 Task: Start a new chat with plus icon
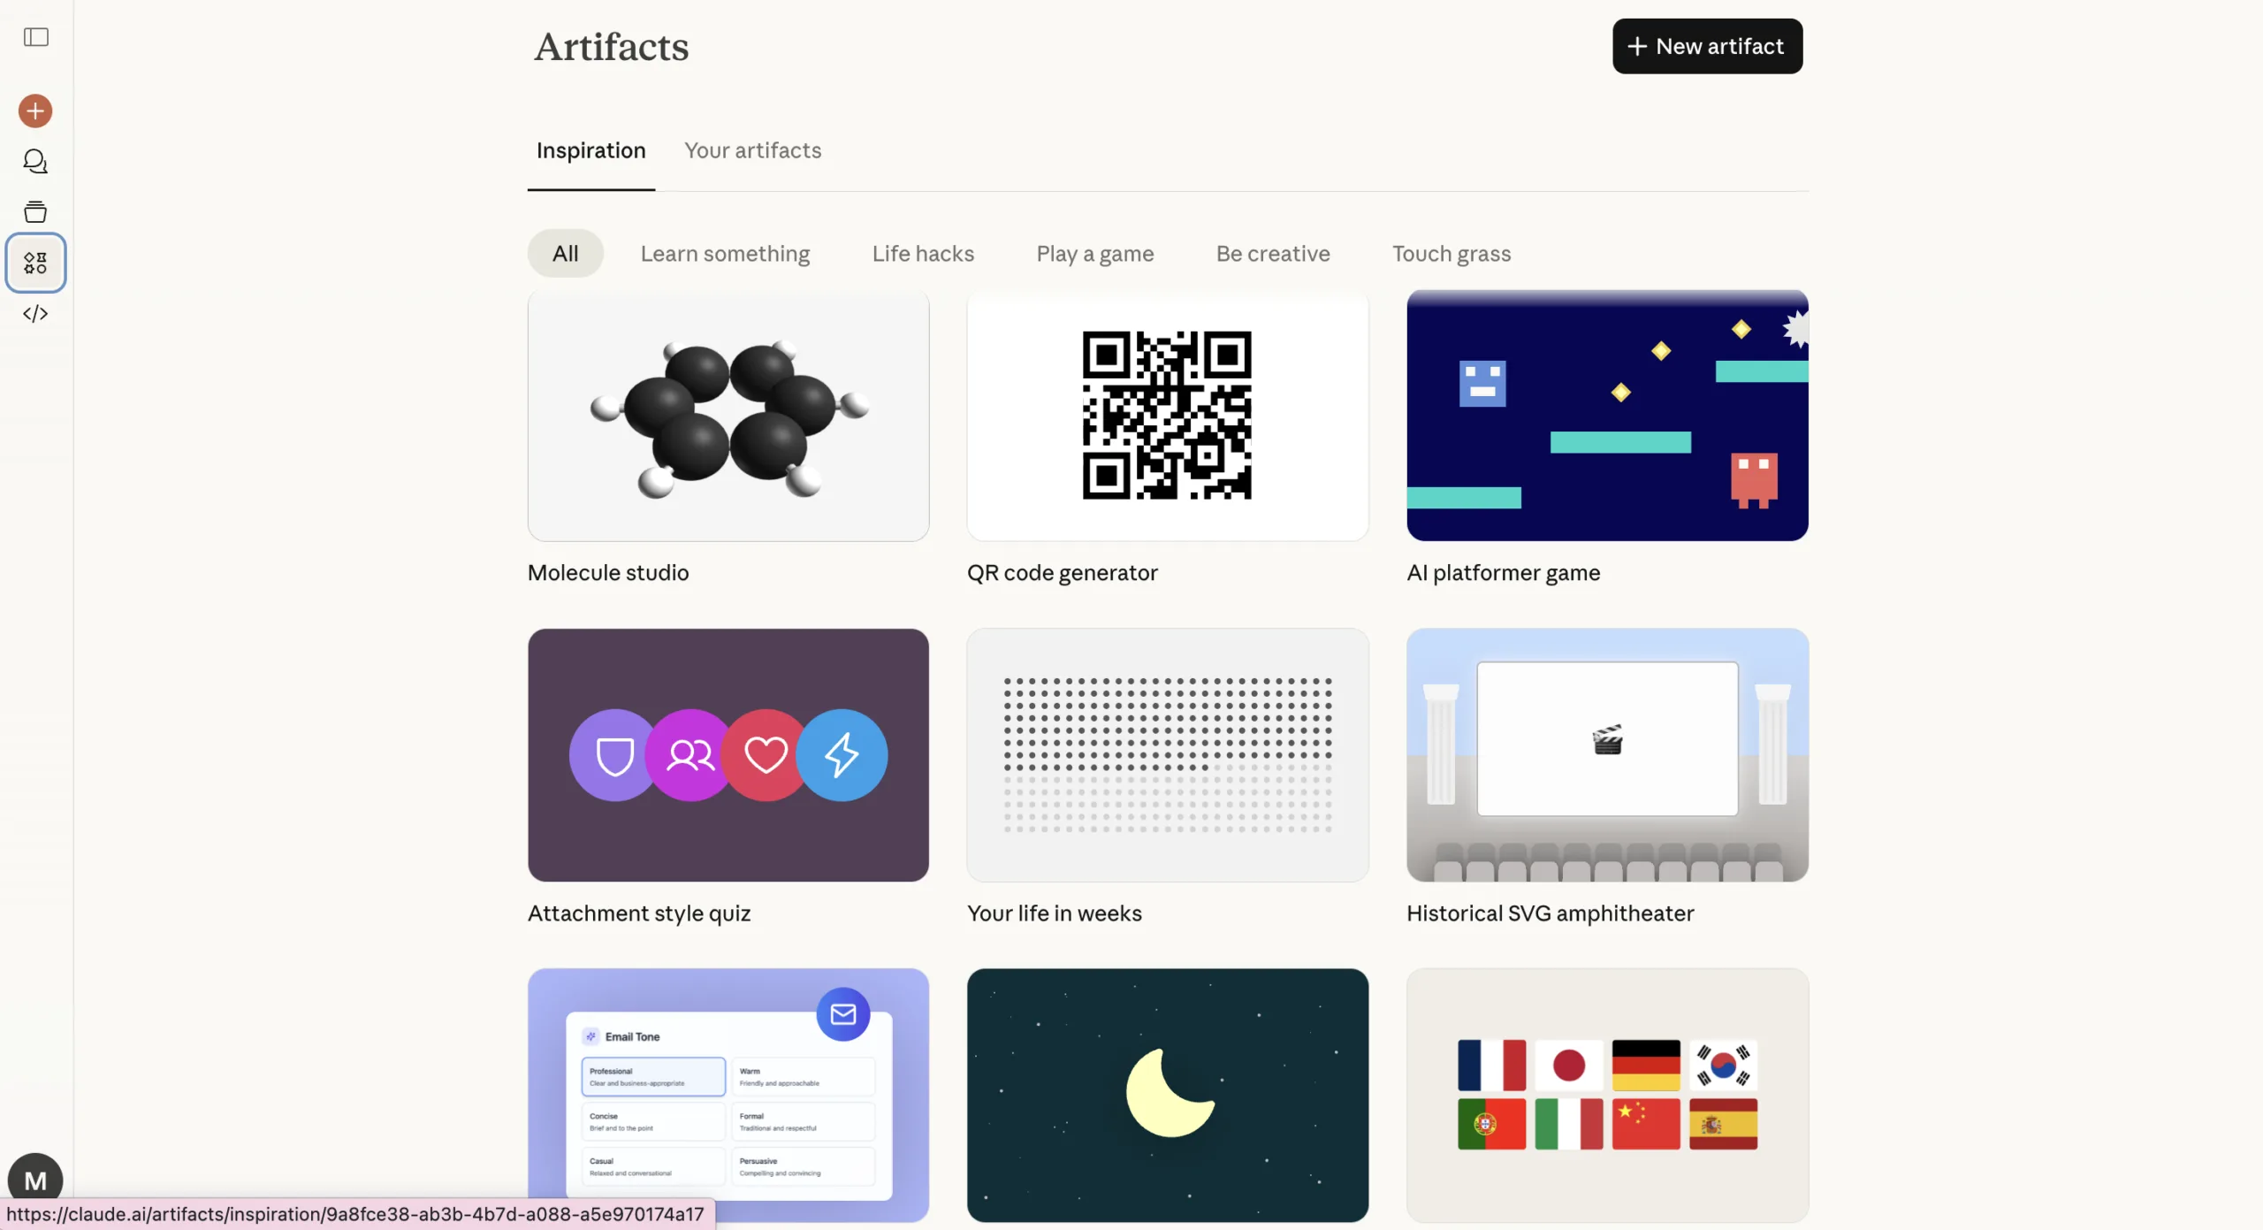click(35, 111)
